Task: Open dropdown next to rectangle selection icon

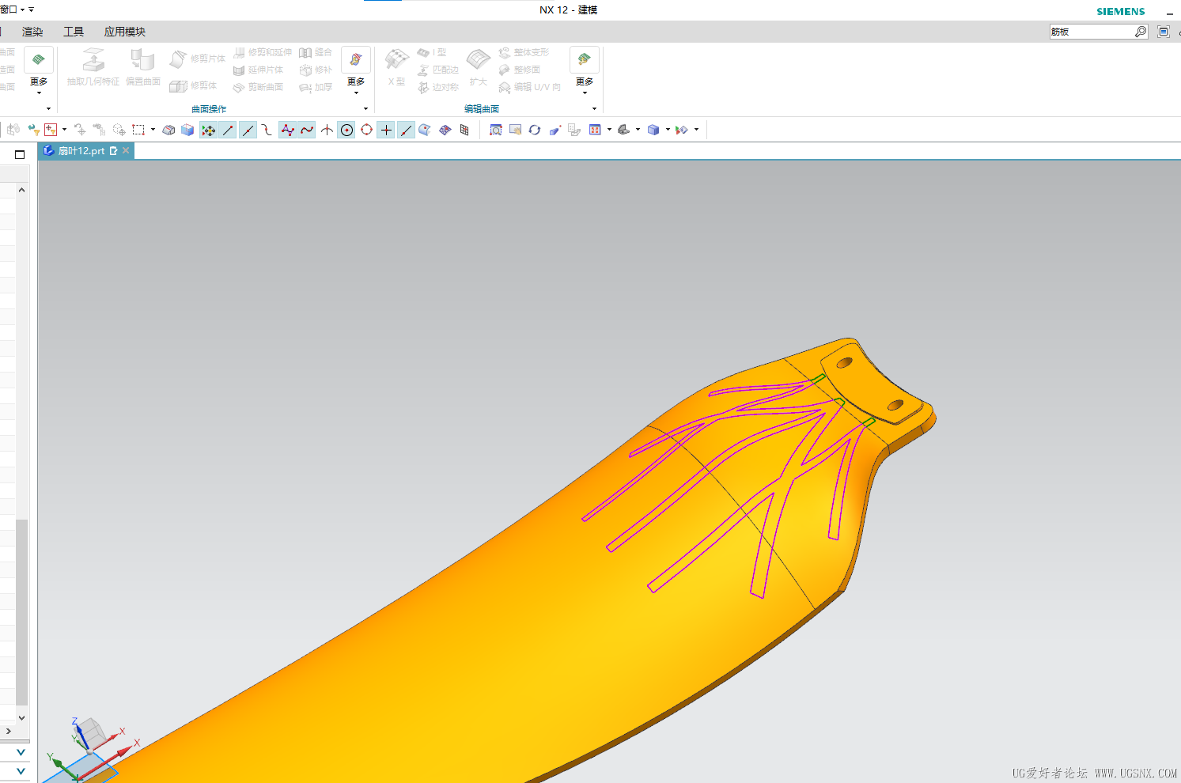Action: point(153,130)
